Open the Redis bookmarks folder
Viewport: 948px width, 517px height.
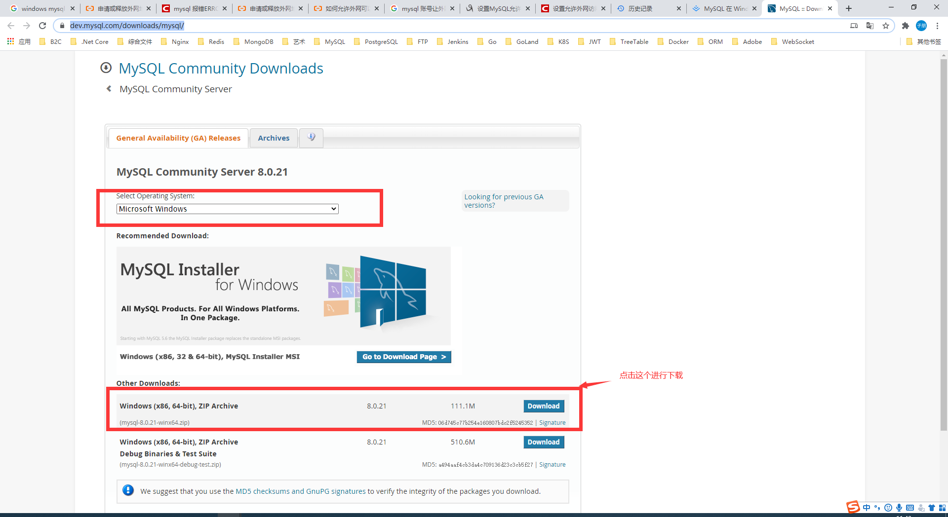point(211,41)
